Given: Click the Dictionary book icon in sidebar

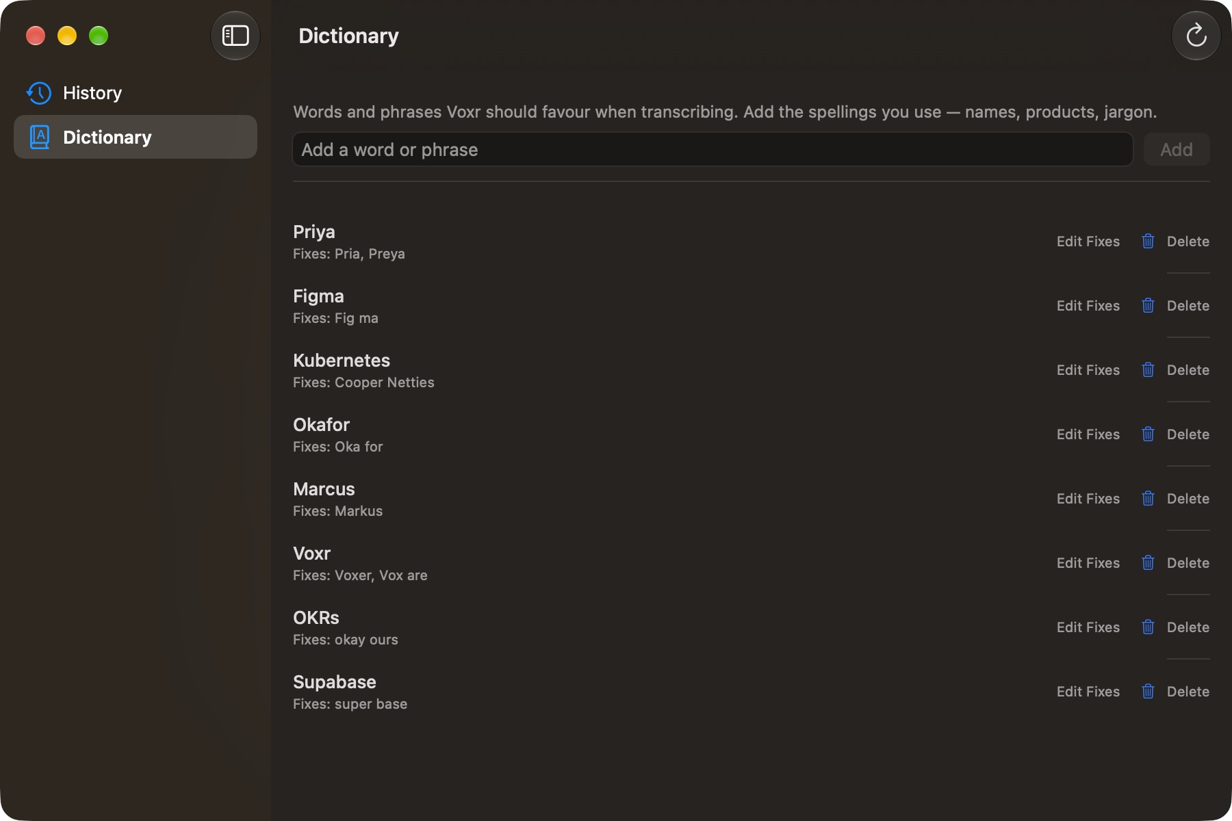Looking at the screenshot, I should (40, 138).
